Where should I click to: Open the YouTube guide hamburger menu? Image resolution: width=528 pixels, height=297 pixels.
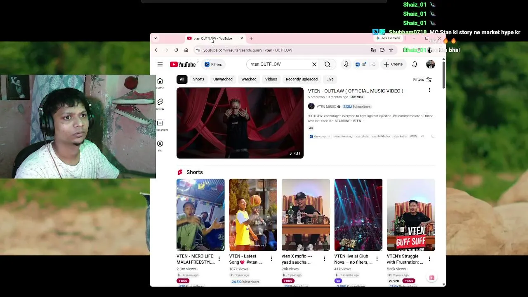[160, 64]
